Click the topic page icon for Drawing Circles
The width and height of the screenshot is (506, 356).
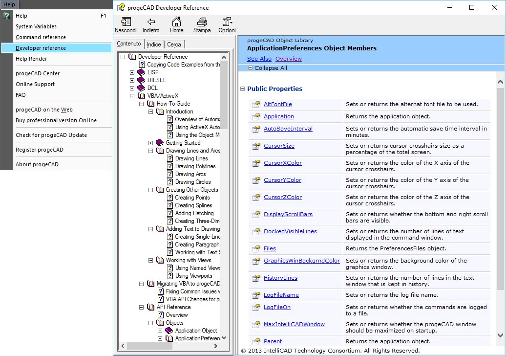point(170,182)
